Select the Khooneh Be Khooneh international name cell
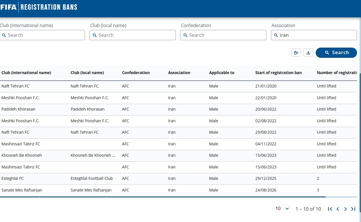The image size is (361, 222). (22, 155)
